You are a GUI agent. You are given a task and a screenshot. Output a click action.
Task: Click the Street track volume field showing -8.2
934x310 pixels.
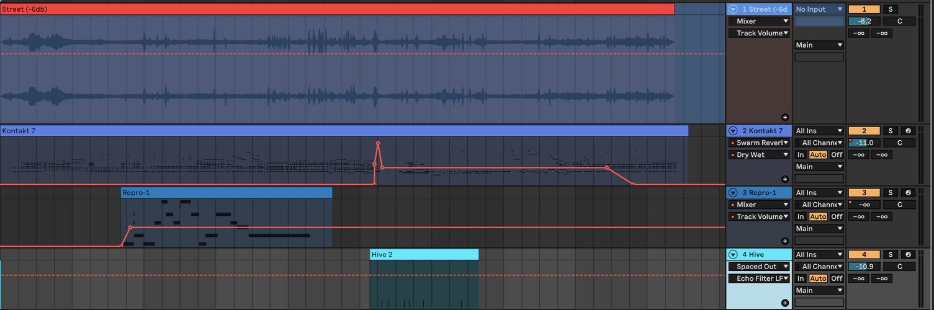tap(864, 21)
